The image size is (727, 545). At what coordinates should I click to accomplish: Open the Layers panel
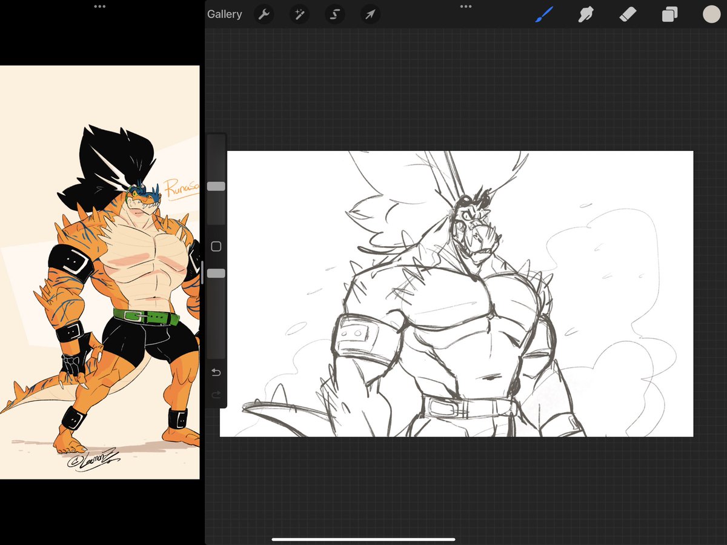point(669,14)
